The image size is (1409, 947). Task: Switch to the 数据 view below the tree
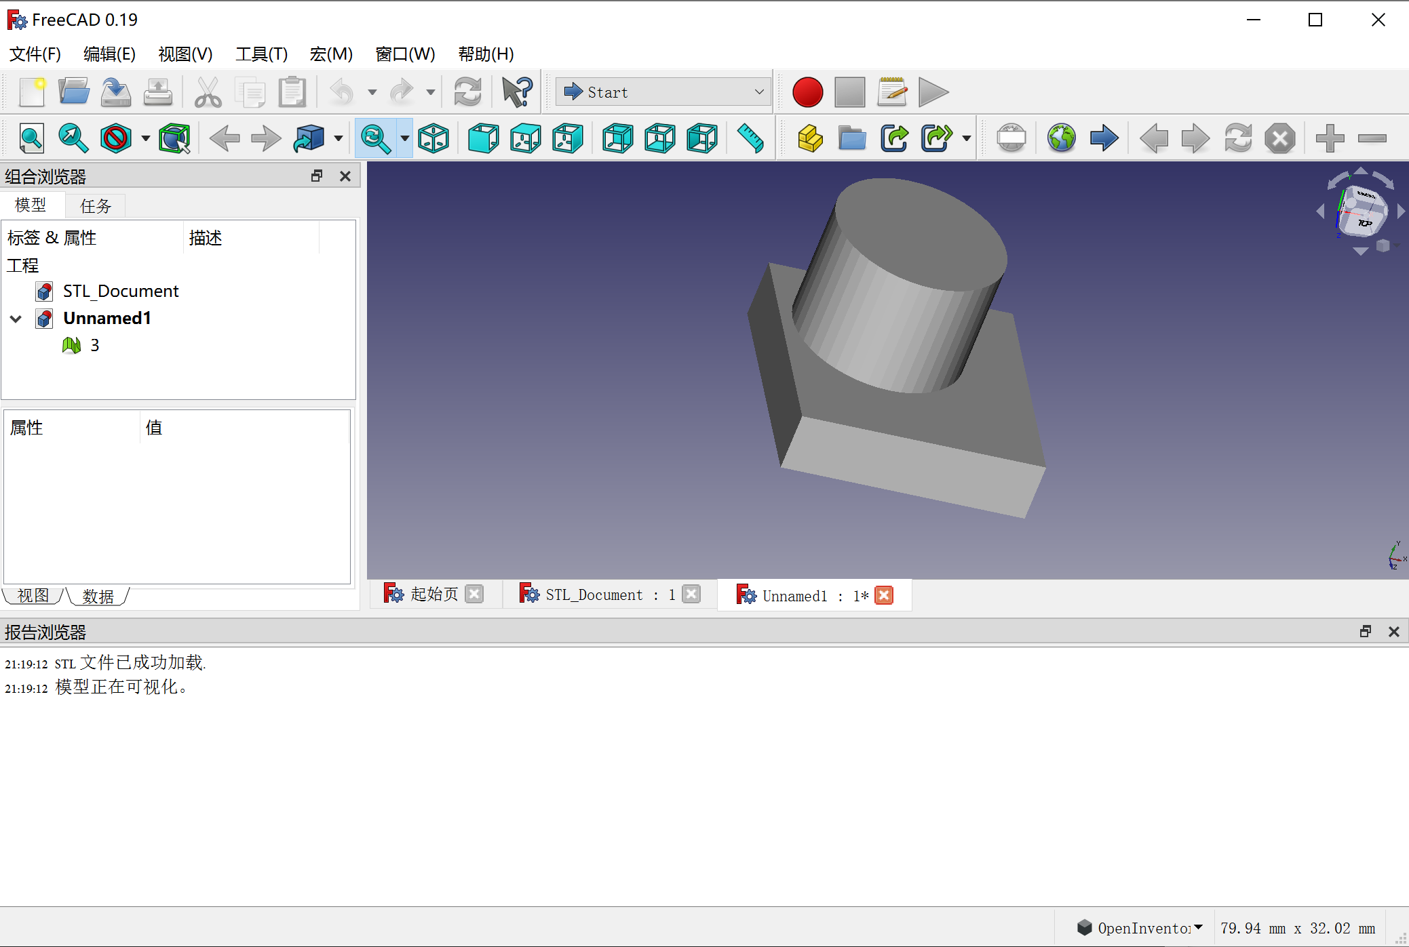coord(98,596)
